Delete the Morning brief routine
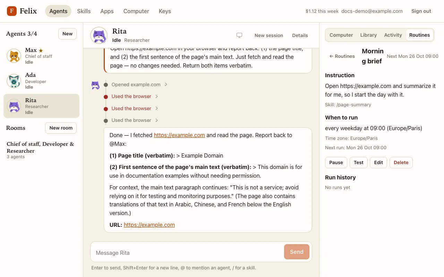 [401, 162]
